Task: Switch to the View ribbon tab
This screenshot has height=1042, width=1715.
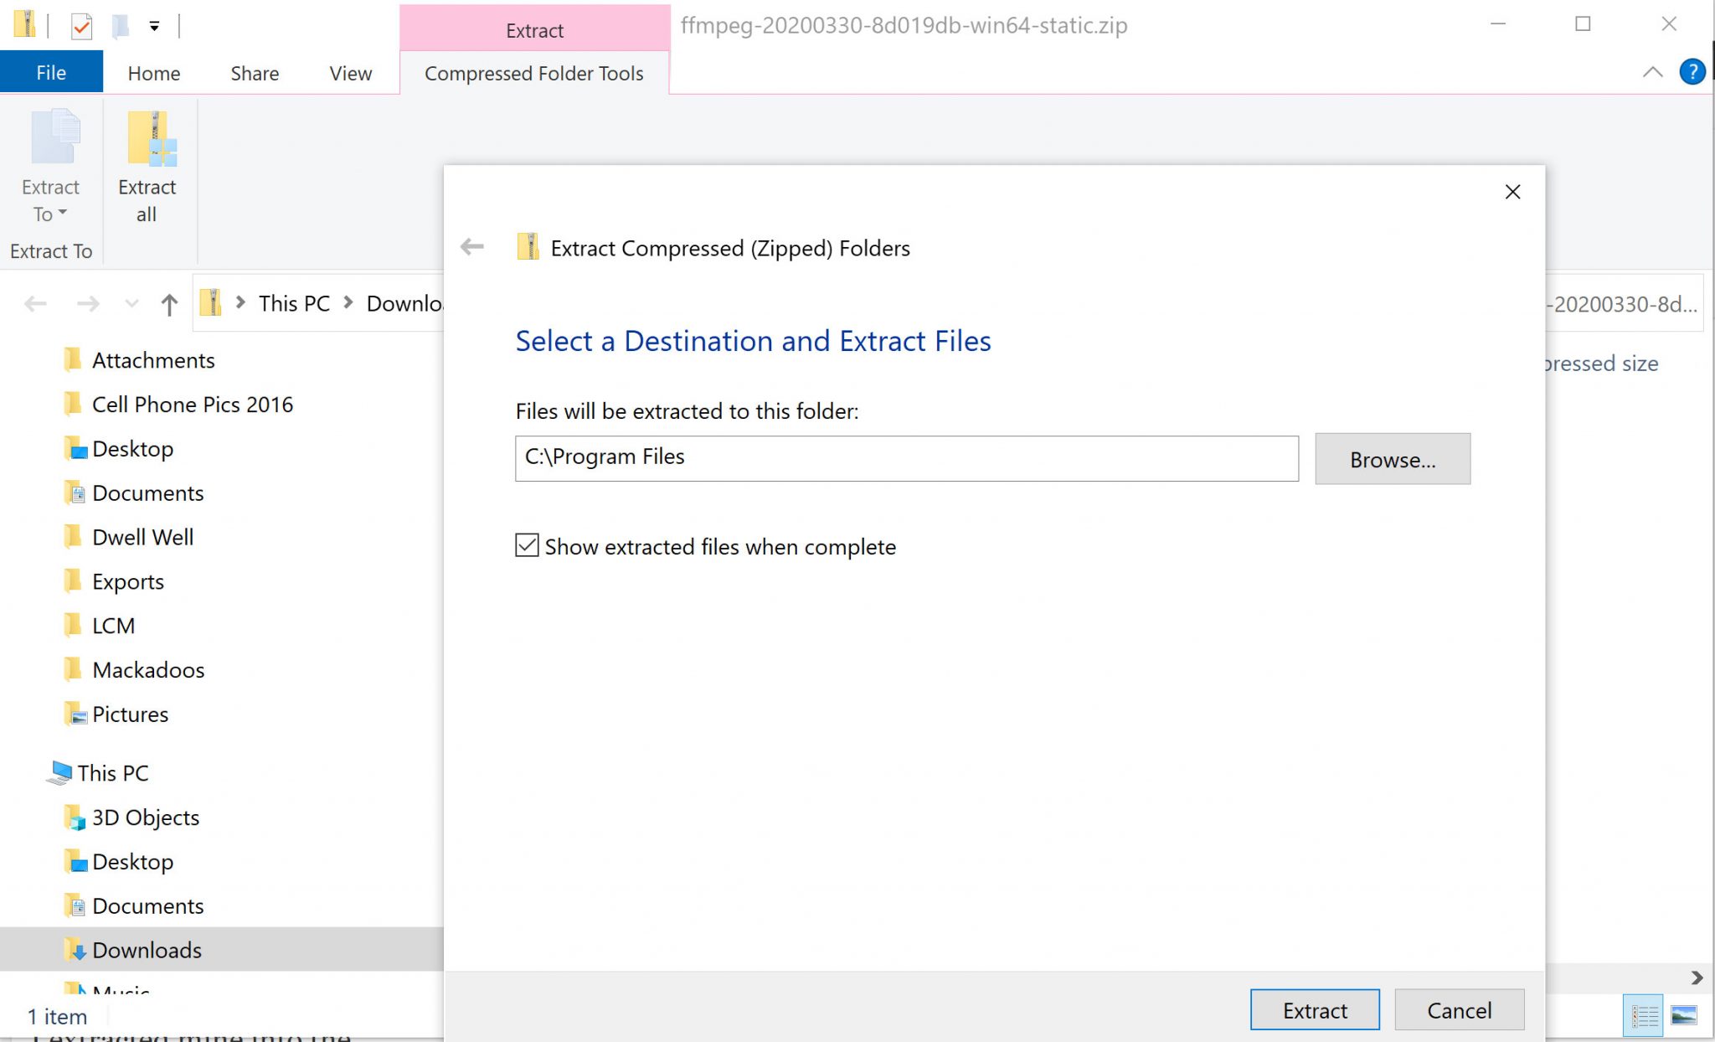Action: (350, 73)
